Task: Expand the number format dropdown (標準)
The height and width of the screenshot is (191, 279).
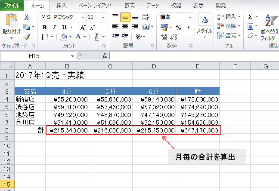Action: [x=189, y=17]
